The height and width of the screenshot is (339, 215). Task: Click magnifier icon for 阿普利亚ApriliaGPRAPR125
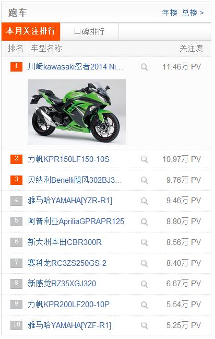coord(144,222)
